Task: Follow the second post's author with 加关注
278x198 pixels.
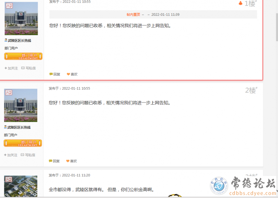Action: [x=11, y=155]
